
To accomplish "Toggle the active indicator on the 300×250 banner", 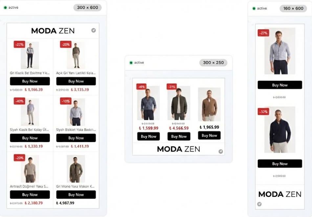I will (130, 62).
